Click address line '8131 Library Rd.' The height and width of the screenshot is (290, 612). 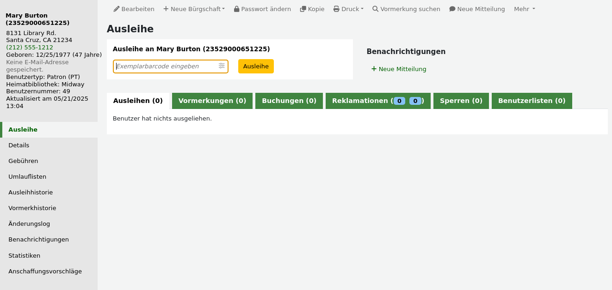31,33
